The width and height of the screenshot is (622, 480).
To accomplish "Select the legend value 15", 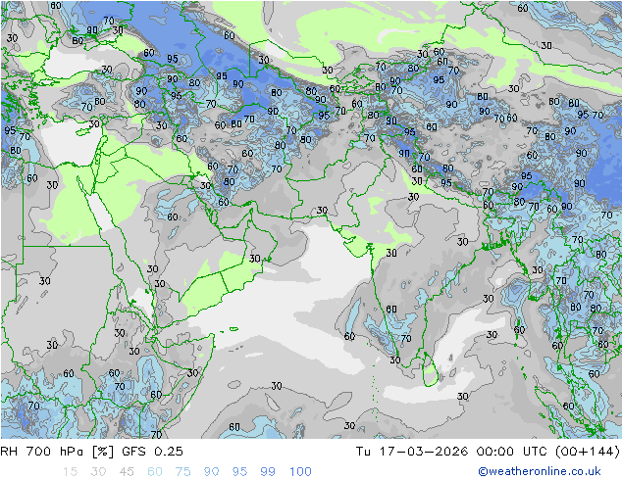I will (x=70, y=472).
